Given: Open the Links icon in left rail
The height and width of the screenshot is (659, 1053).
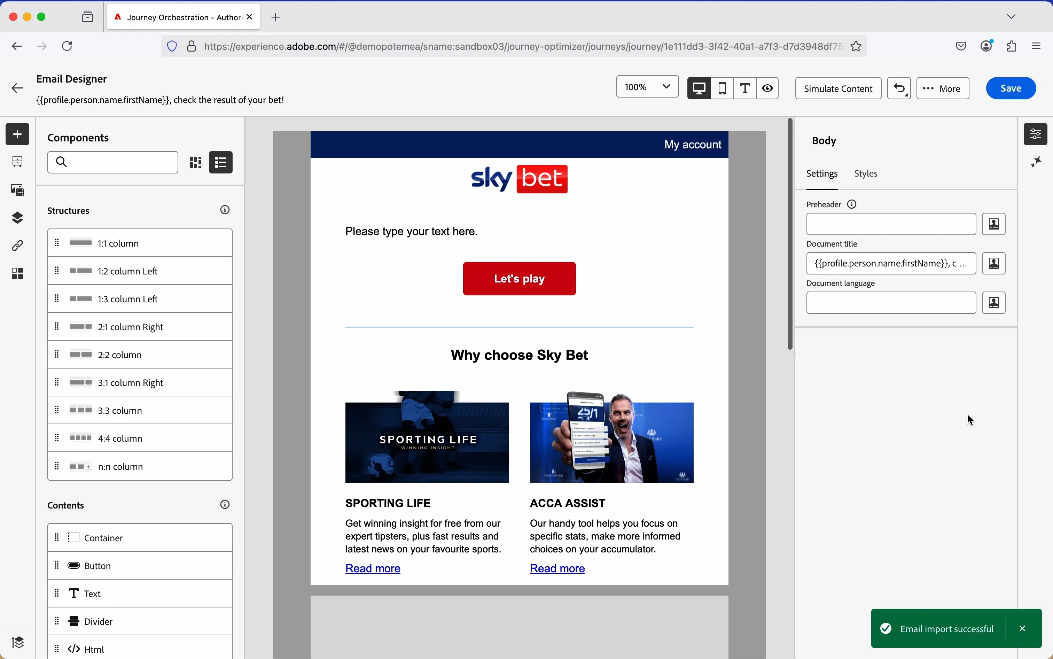Looking at the screenshot, I should pos(17,246).
